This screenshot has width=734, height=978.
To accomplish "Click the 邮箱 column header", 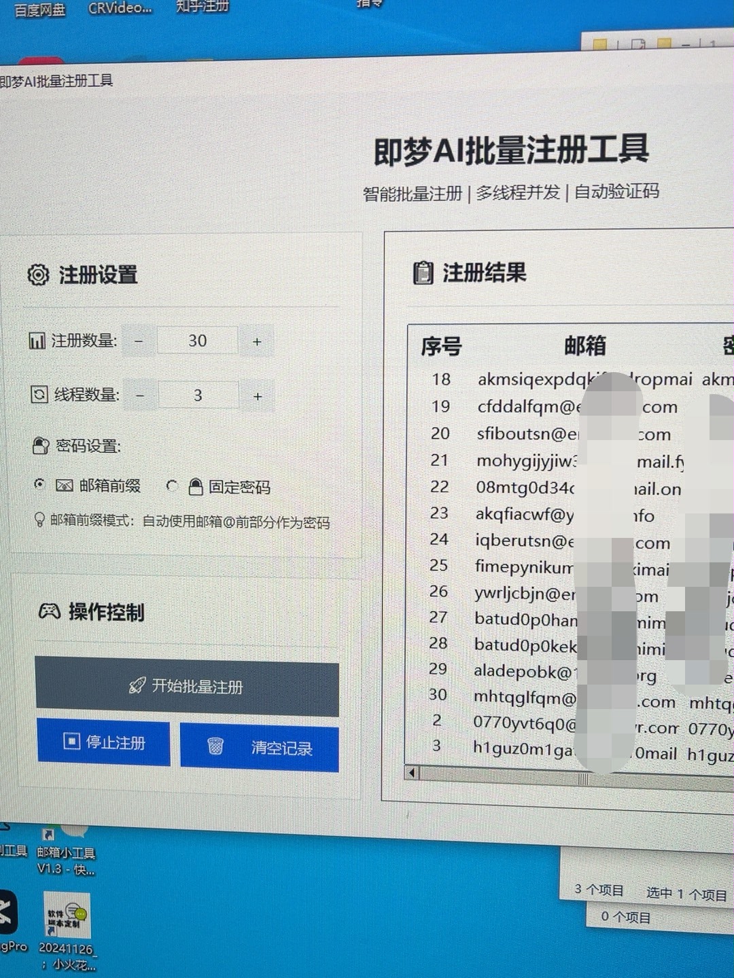I will (584, 345).
